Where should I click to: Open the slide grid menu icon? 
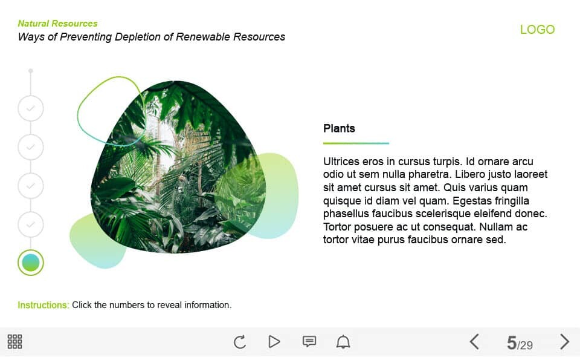tap(14, 342)
